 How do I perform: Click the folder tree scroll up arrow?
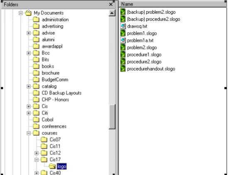pyautogui.click(x=112, y=13)
